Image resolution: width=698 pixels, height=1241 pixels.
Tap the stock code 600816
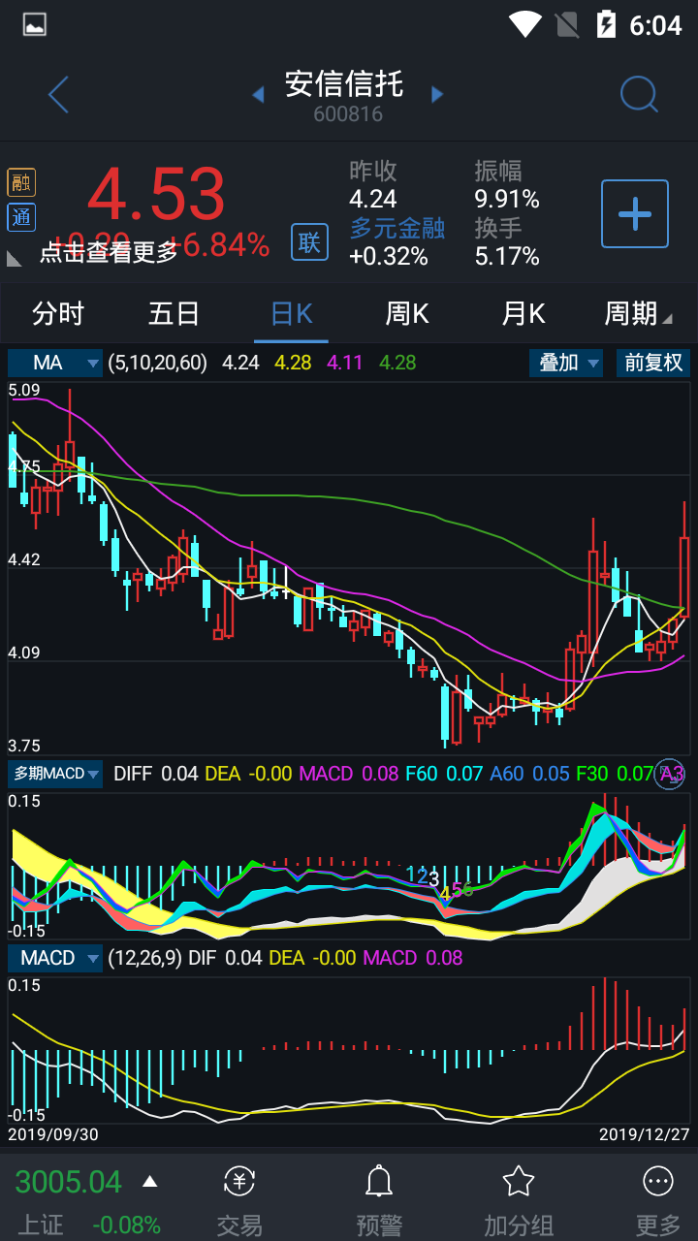[348, 114]
